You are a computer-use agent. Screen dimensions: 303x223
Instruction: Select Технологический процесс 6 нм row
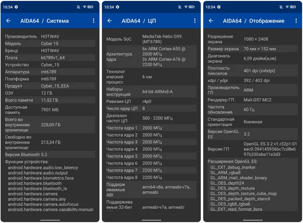pos(151,77)
